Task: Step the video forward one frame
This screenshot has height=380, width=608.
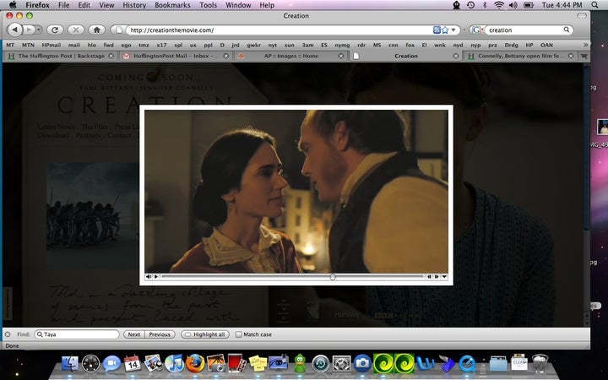Action: click(x=437, y=276)
